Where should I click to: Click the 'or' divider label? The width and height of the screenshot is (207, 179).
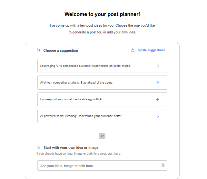(102, 136)
